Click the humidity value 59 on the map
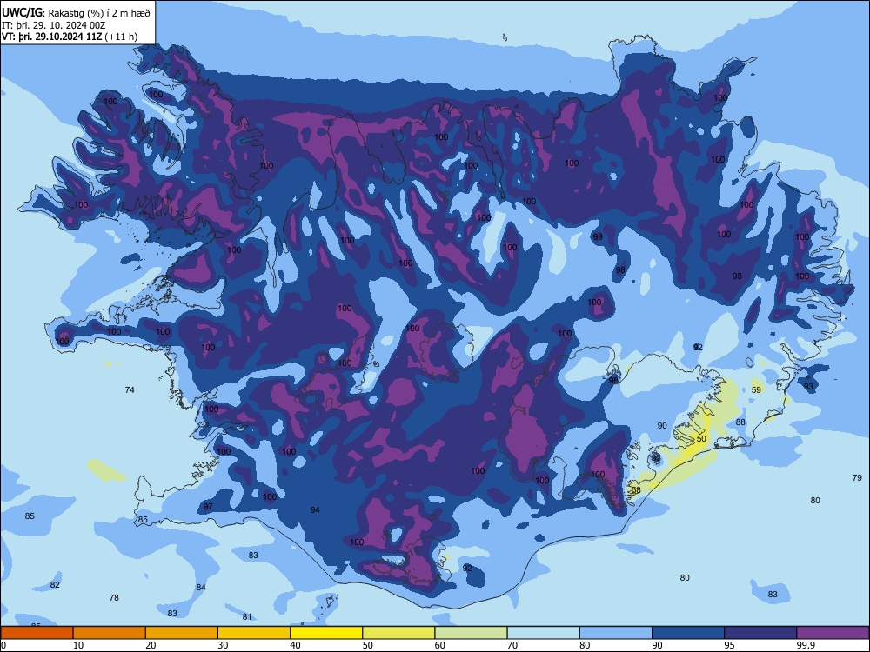 coord(756,389)
